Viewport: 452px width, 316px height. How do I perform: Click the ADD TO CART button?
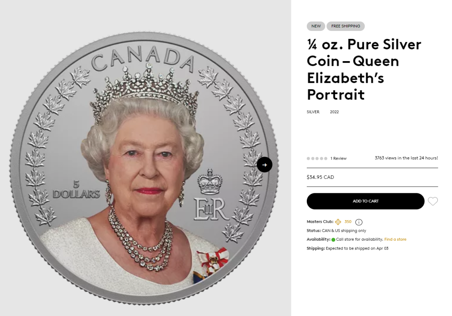(365, 201)
